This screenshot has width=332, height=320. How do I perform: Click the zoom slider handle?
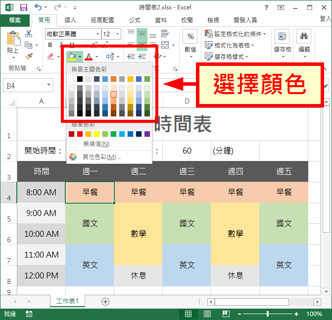coord(268,314)
